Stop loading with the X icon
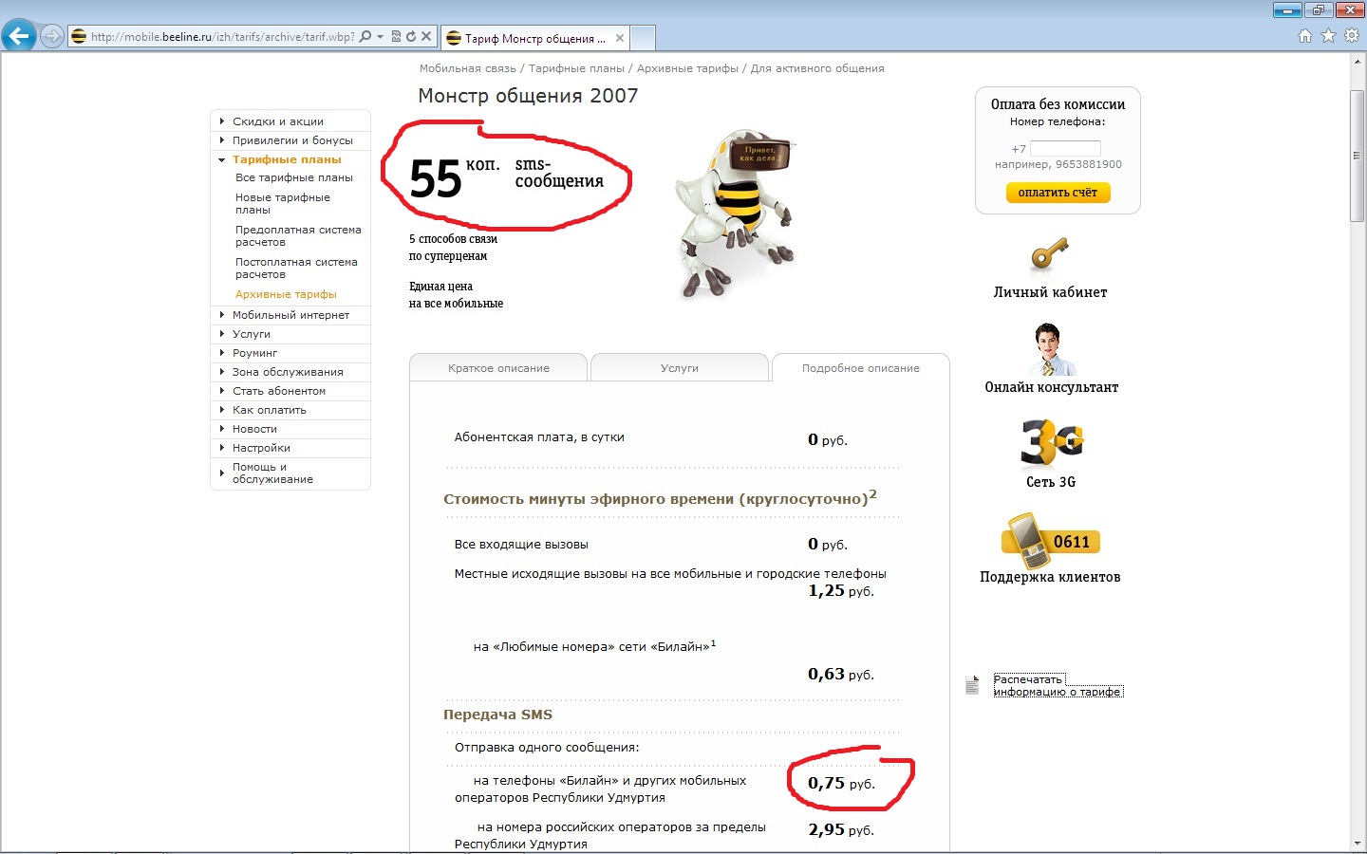This screenshot has width=1367, height=854. [426, 37]
